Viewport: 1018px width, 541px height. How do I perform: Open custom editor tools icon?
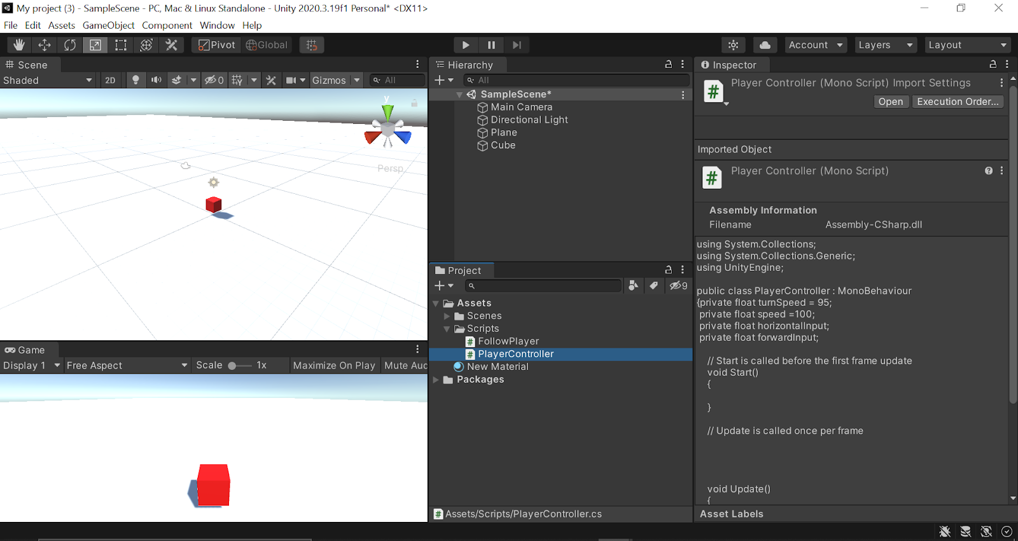coord(171,45)
